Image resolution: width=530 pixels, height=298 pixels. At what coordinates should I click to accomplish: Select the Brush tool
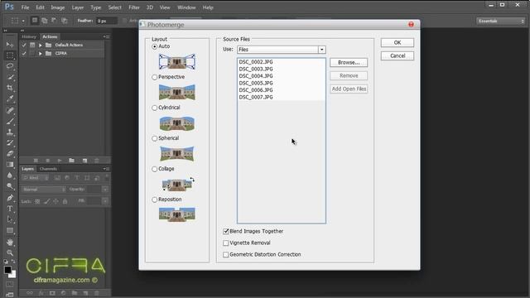(x=10, y=121)
